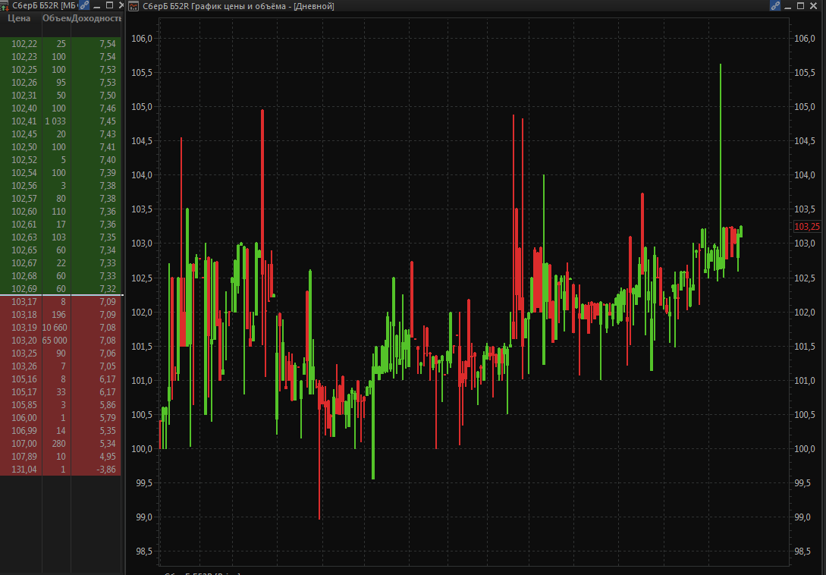Click the order book window's arrows icon
This screenshot has width=826, height=575.
pyautogui.click(x=5, y=6)
